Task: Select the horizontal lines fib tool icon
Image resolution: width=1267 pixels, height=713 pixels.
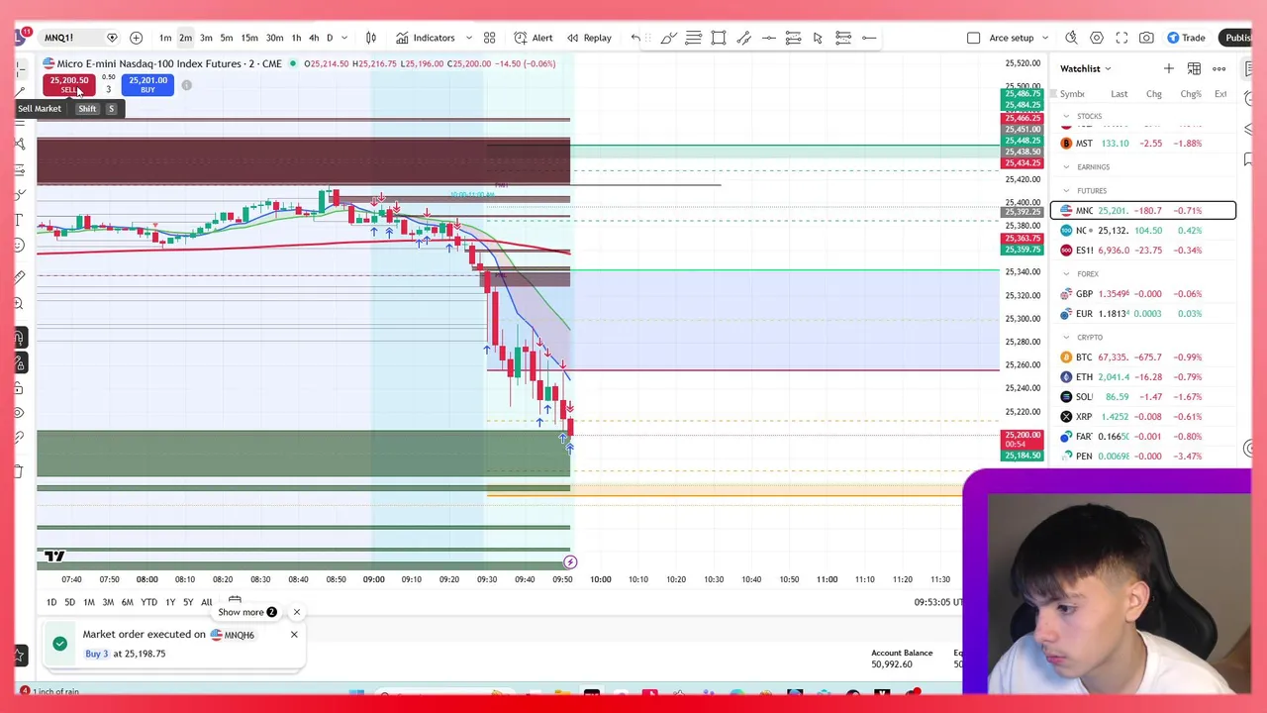Action: [693, 38]
